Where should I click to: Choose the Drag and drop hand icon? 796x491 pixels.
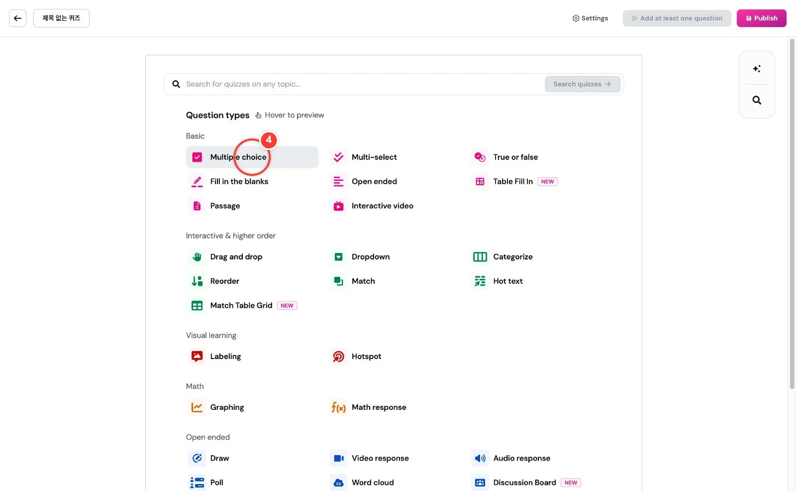coord(197,257)
